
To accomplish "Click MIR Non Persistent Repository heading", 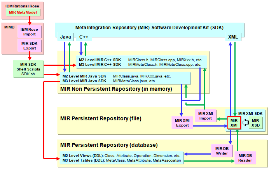I will point(116,89).
